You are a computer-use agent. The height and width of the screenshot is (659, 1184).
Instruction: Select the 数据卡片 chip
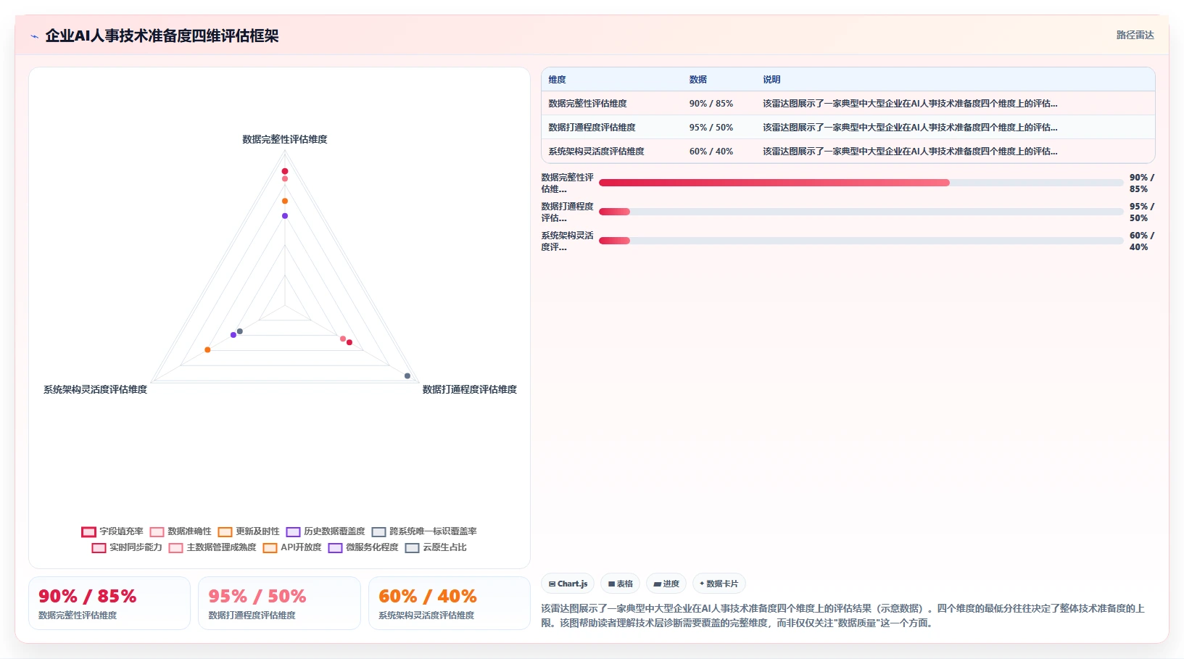coord(719,584)
